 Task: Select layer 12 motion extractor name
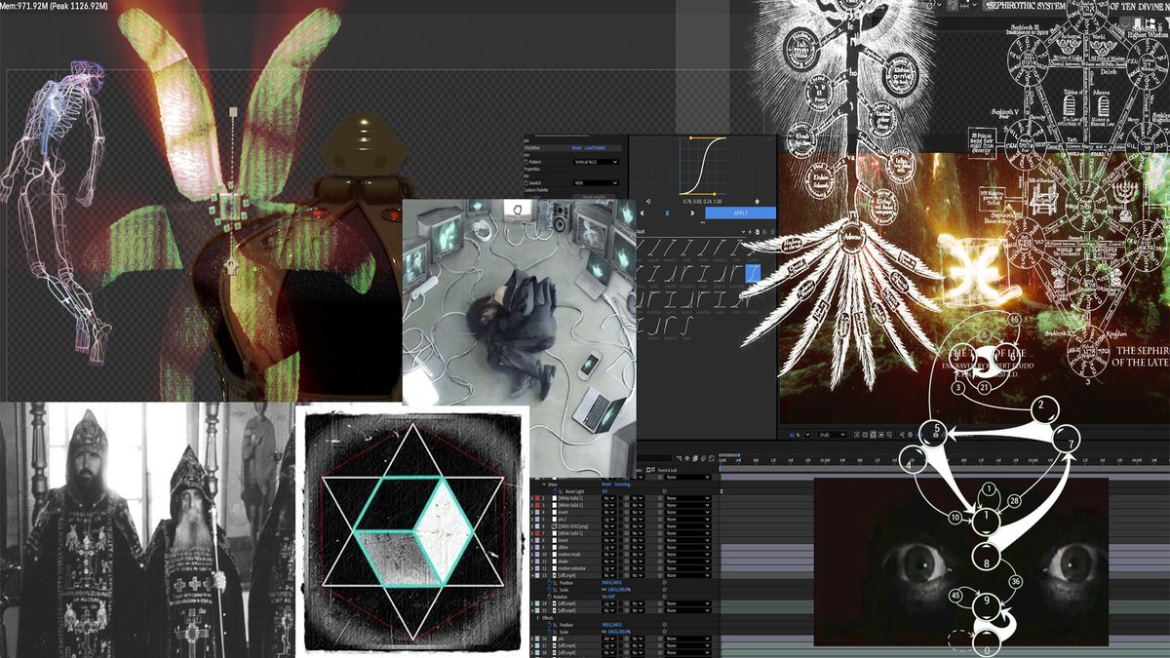572,568
